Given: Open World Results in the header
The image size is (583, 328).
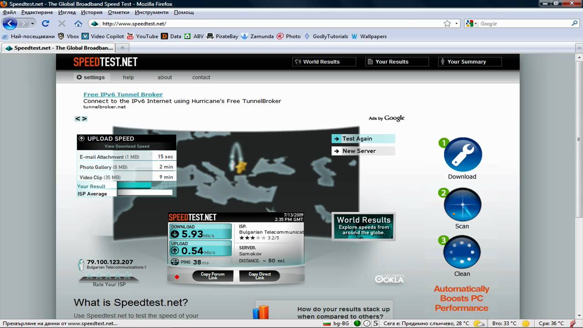Looking at the screenshot, I should coord(324,62).
